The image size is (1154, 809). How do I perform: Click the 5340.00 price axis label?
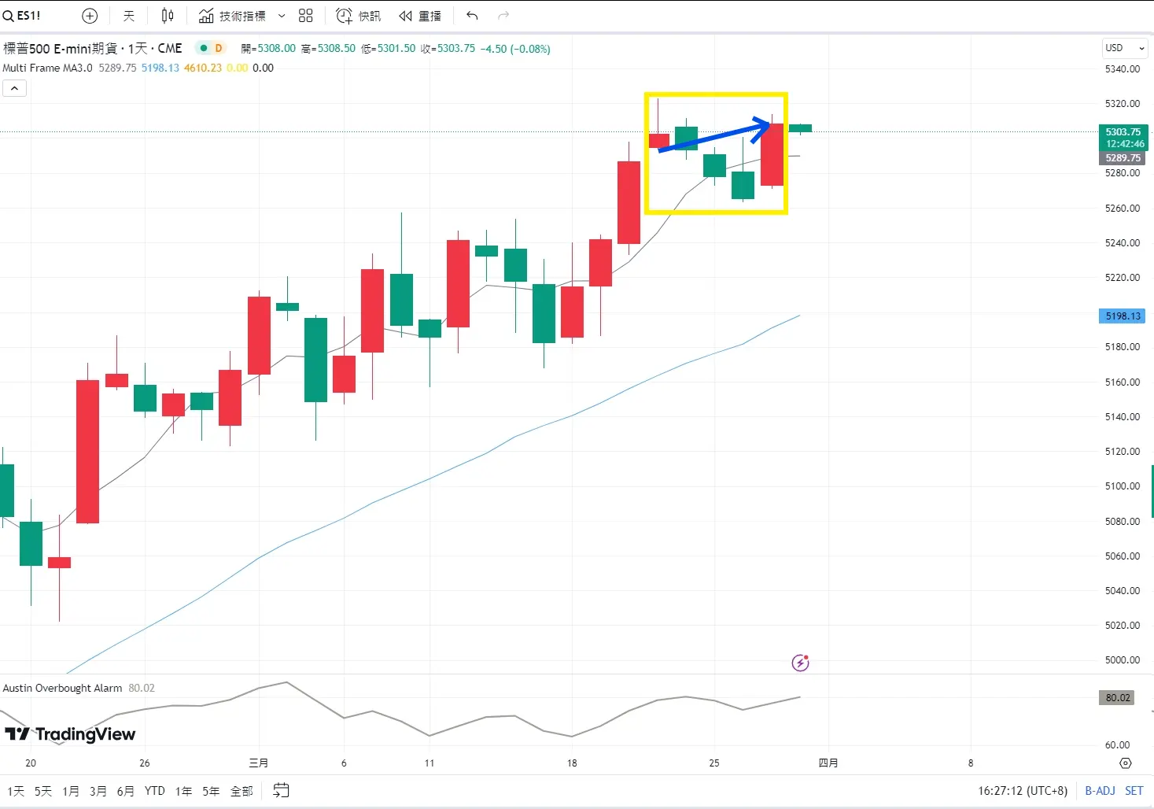[x=1123, y=69]
